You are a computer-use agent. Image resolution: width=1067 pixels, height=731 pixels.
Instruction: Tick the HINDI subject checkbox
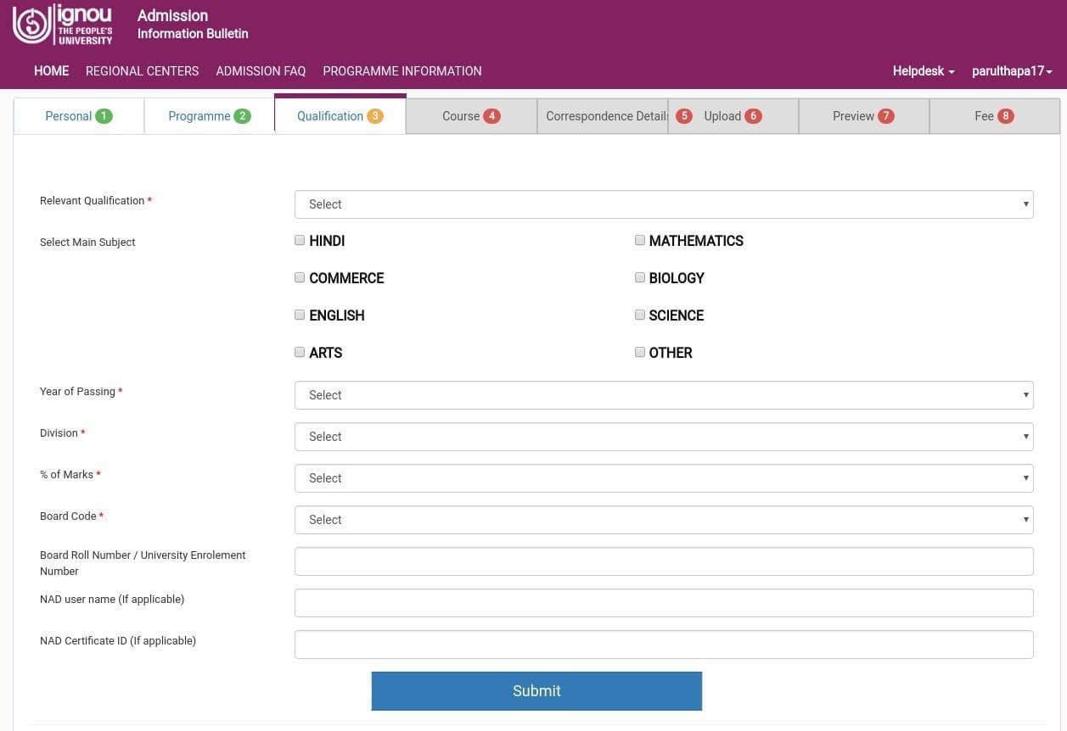coord(300,240)
